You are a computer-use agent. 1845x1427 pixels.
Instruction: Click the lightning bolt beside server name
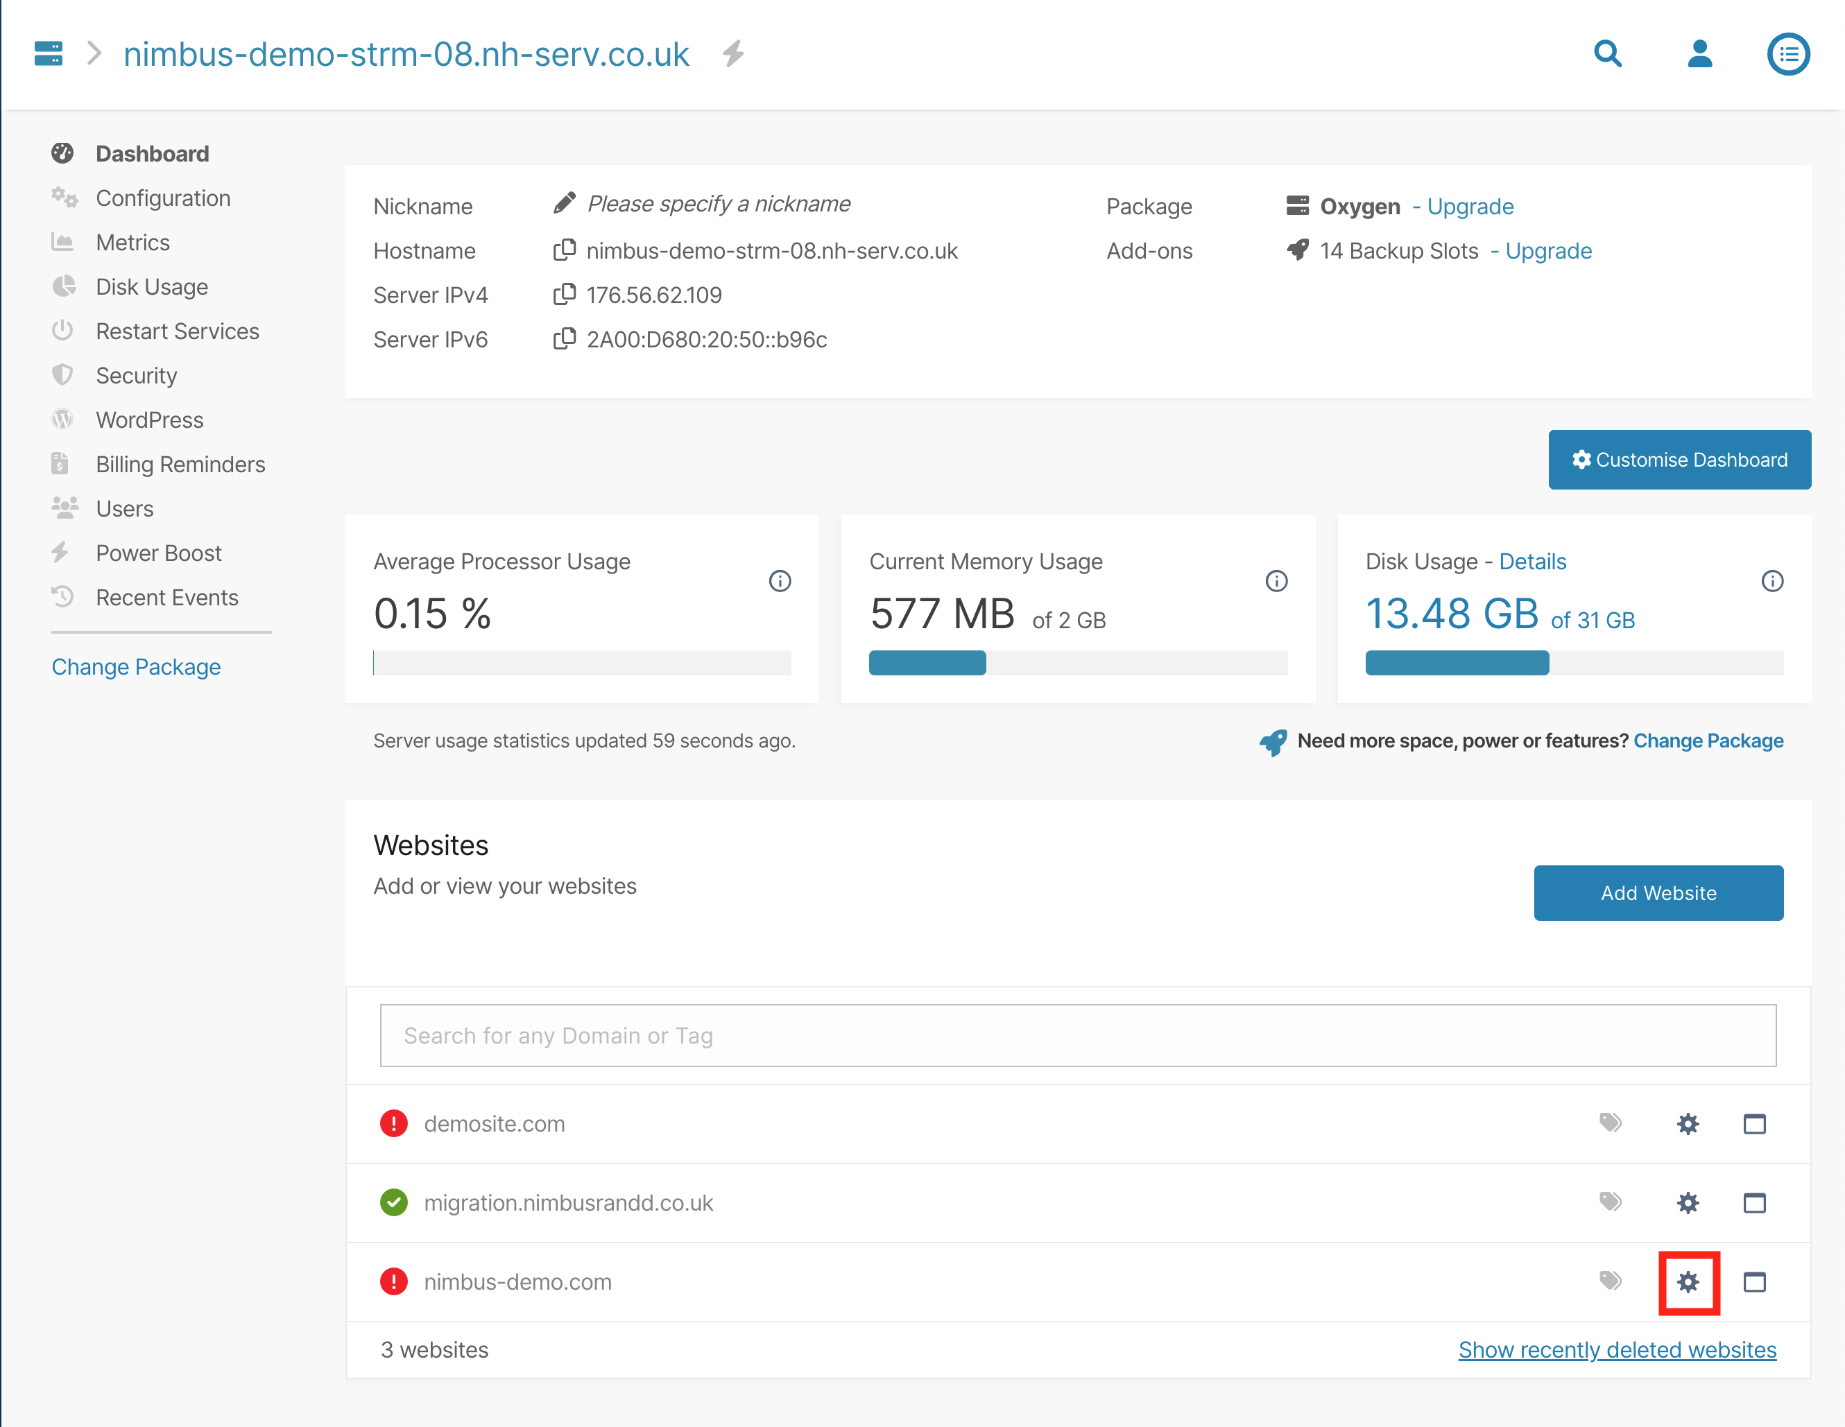click(x=733, y=53)
